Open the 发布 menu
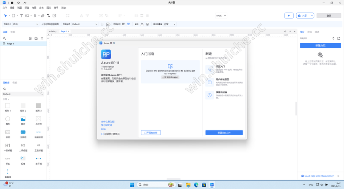This screenshot has height=189, width=344. pos(41,8)
